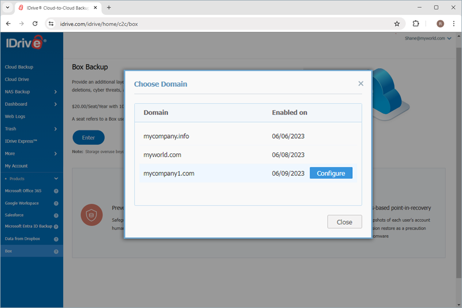Open More sidebar item
This screenshot has width=462, height=308.
tap(10, 153)
